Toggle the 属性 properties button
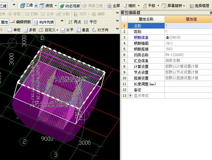Viewport: 212px width, 160px height. coord(4,22)
